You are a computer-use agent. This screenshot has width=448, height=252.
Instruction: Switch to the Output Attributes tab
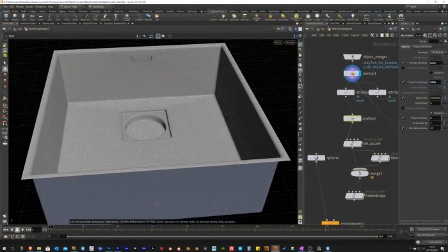422,47
